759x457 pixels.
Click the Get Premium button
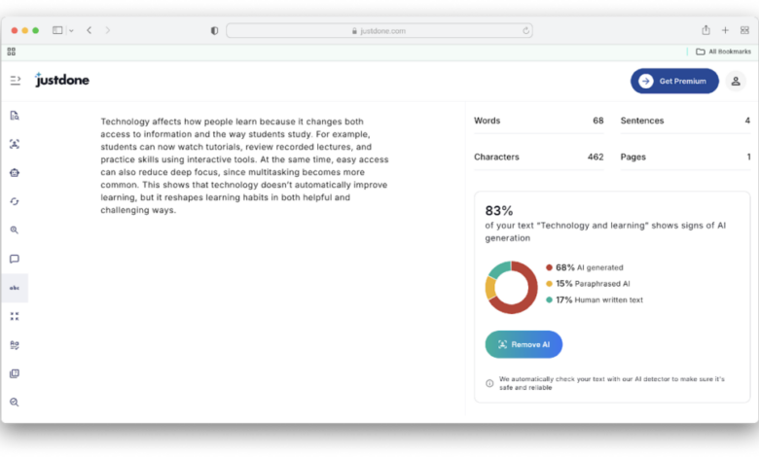tap(674, 81)
